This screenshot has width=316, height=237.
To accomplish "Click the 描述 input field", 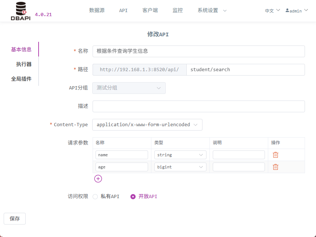I will point(199,106).
